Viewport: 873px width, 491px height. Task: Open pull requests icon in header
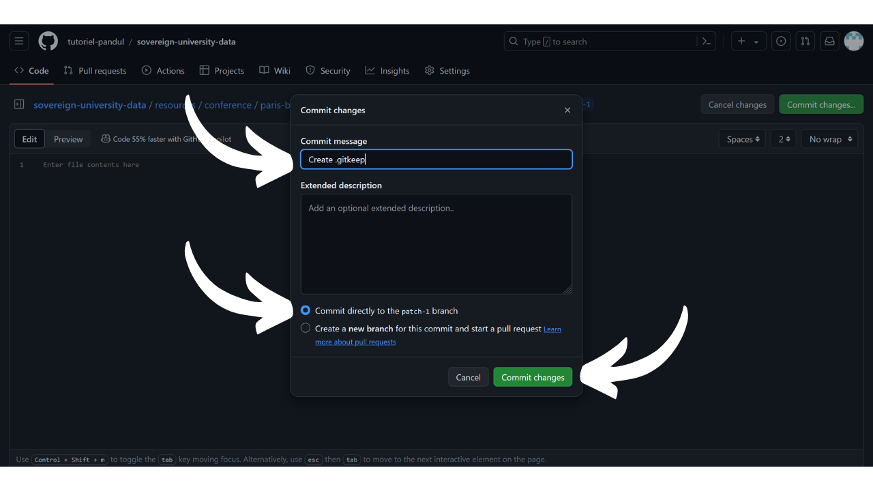[805, 42]
